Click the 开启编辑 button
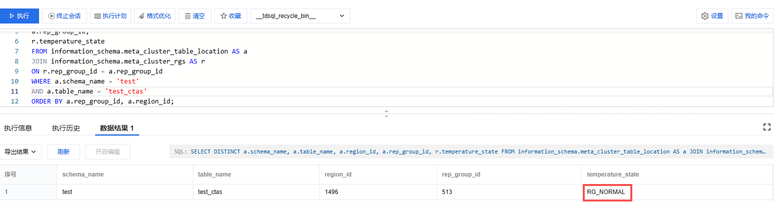 coord(108,152)
